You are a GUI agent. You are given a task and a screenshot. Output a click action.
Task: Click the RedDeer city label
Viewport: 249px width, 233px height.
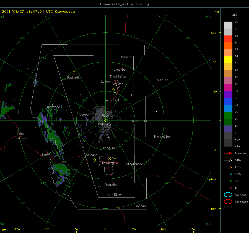(x=117, y=84)
